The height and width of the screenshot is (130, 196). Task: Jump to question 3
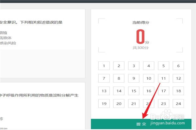click(x=134, y=66)
